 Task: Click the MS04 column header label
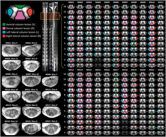point(98,2)
